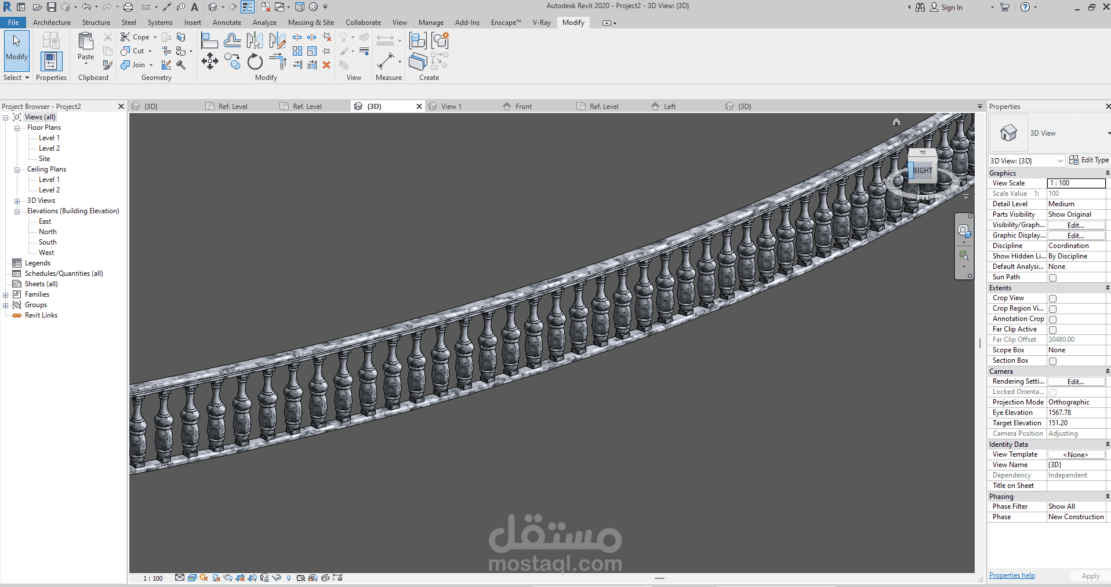Enable the Section Box checkbox
Screen dimensions: 1111x587
[x=1052, y=361]
